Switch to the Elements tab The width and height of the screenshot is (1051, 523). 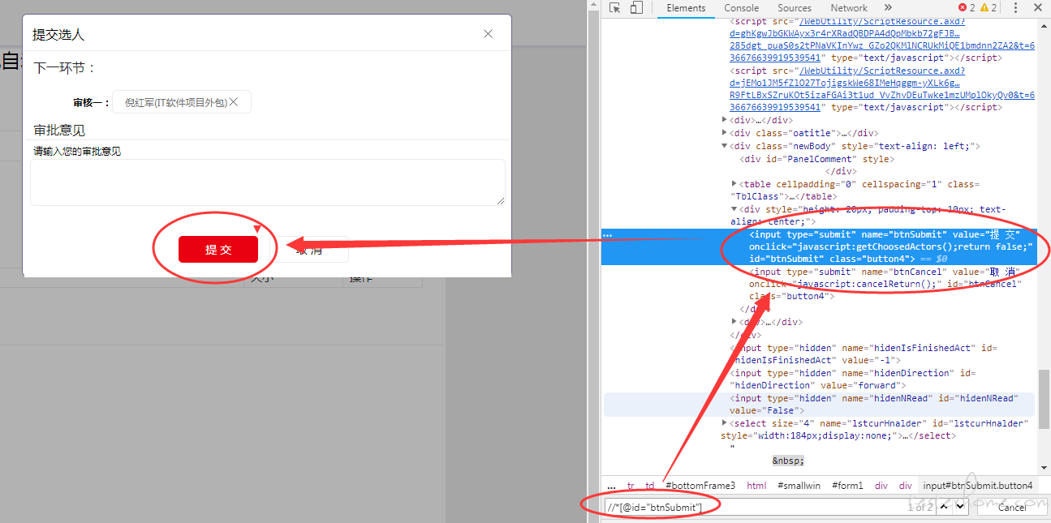[x=686, y=8]
